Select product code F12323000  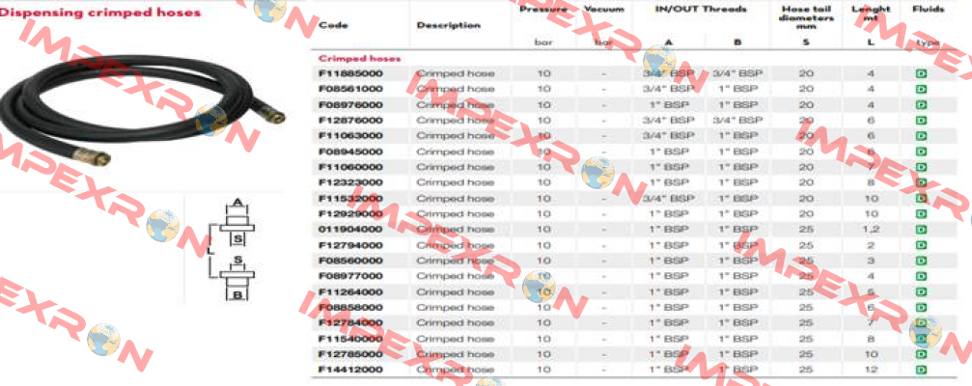[350, 182]
